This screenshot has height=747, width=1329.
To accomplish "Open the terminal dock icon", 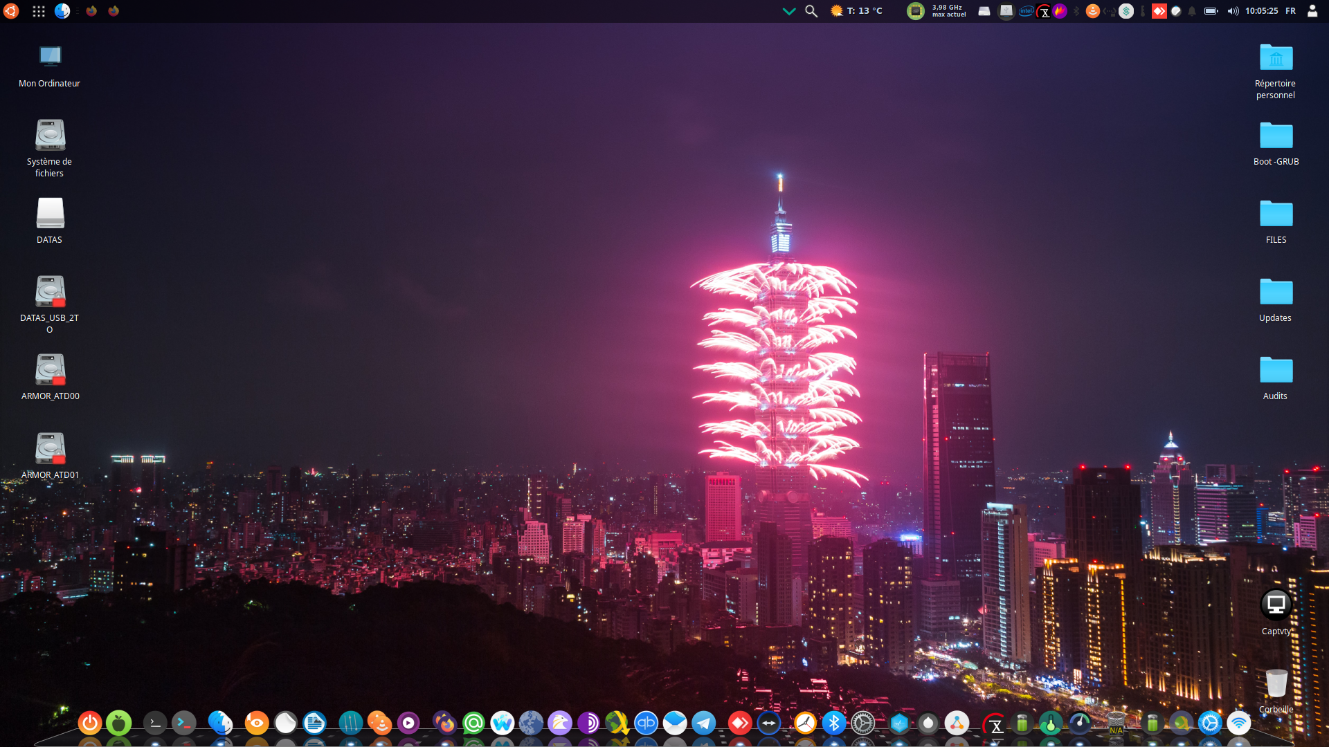I will coord(155,723).
